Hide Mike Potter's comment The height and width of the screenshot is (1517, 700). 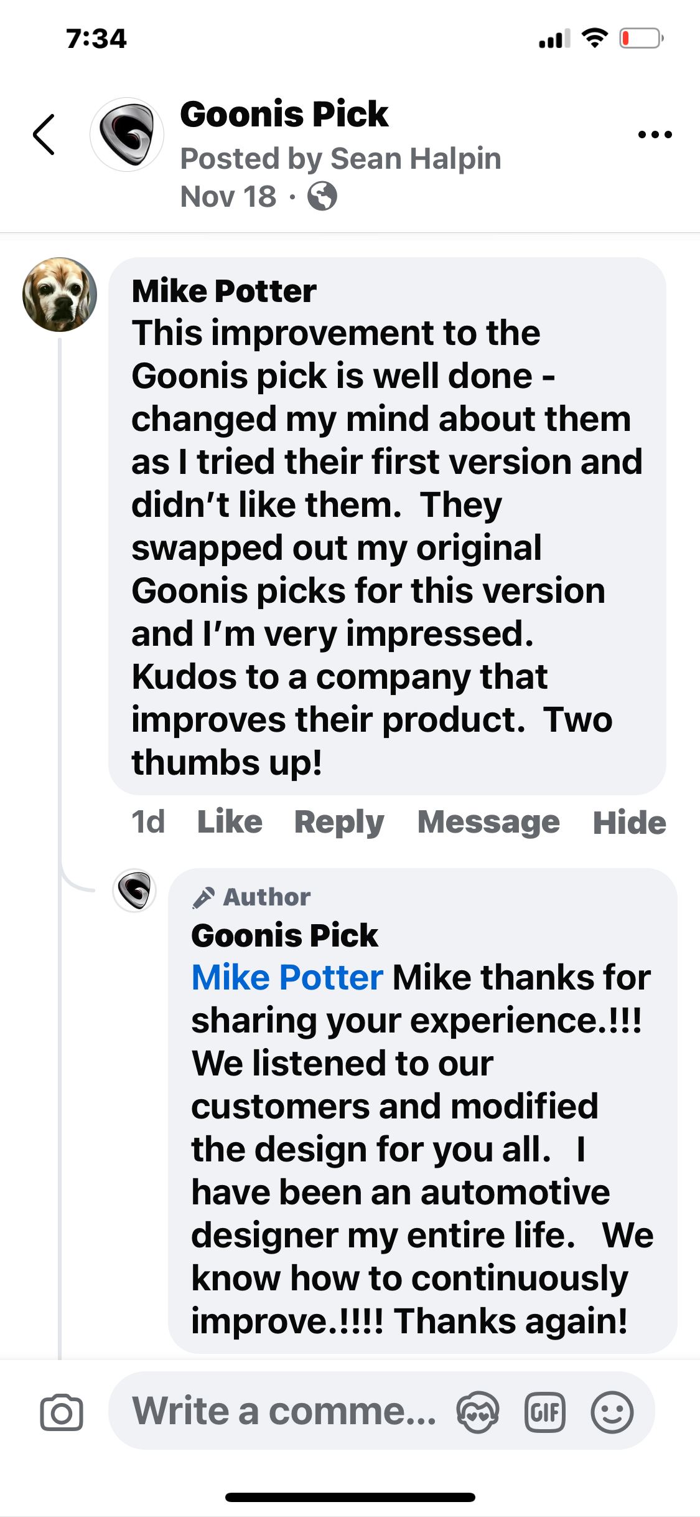click(629, 822)
